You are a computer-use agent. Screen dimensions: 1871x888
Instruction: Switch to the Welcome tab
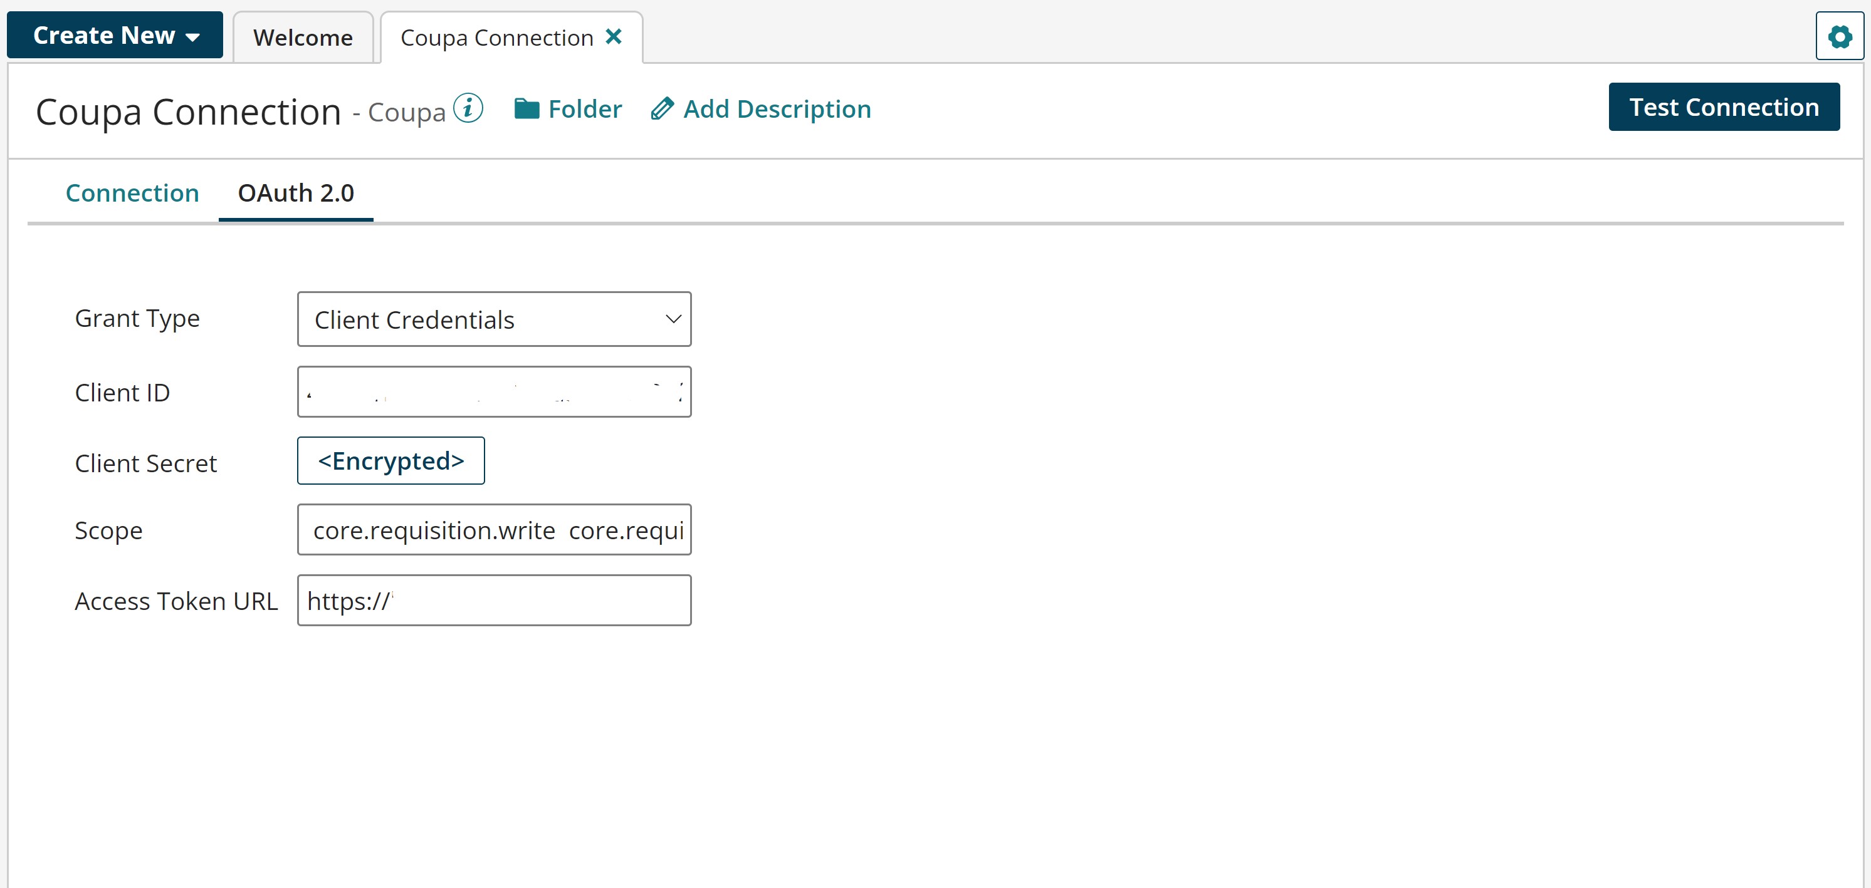tap(302, 37)
